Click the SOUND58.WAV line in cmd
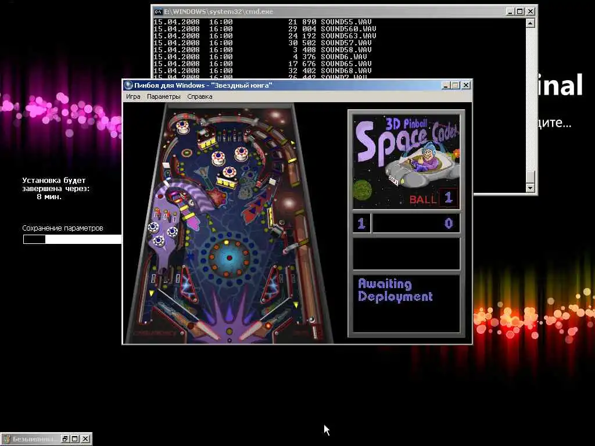Screen dimensions: 595x446 (x=262, y=50)
